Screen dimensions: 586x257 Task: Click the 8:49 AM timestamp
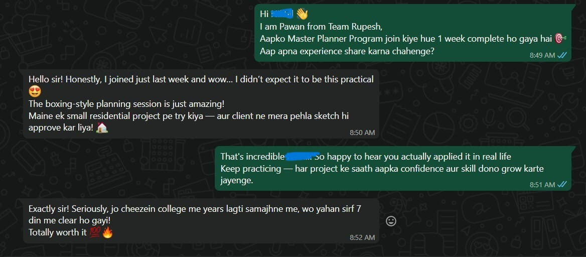[542, 55]
